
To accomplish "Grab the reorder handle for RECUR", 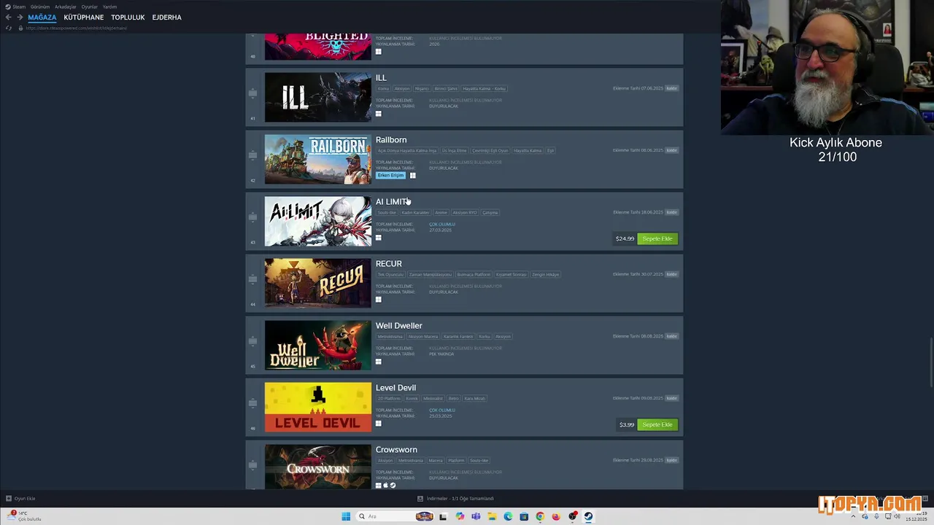I will coord(252,279).
